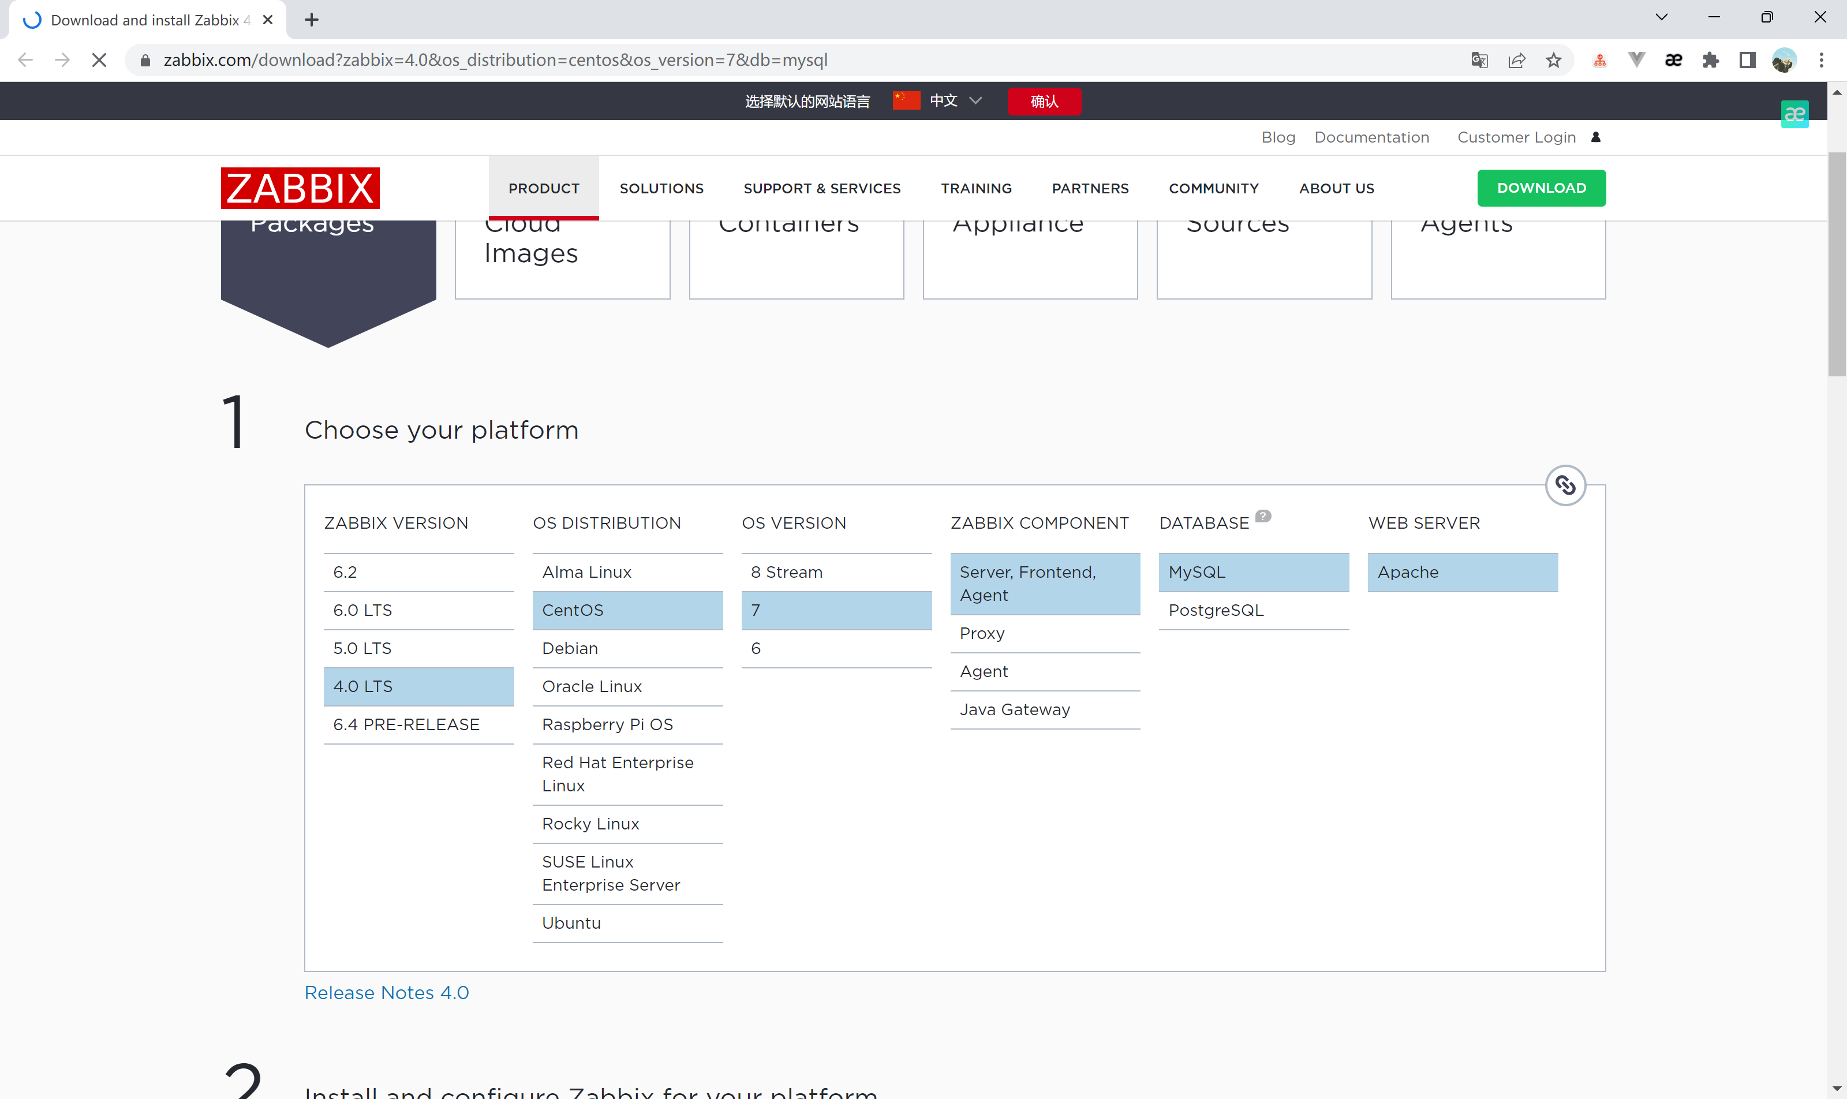Open Google Translate icon in address bar
The image size is (1847, 1099).
(x=1479, y=60)
